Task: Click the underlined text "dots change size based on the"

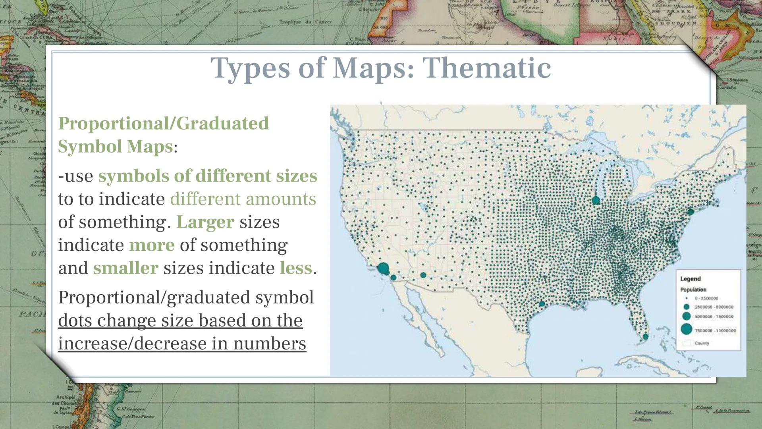Action: (x=180, y=321)
